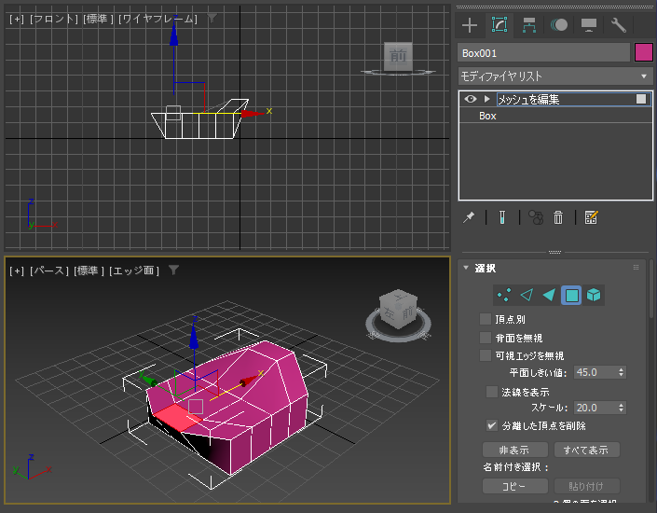The image size is (657, 513).
Task: Click the すべて表示 button
Action: [586, 451]
